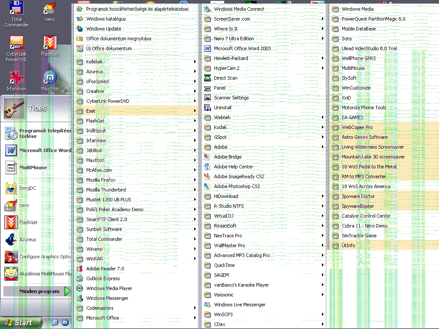Select RM to MP3 Converter folder
439x329 pixels.
(x=385, y=176)
